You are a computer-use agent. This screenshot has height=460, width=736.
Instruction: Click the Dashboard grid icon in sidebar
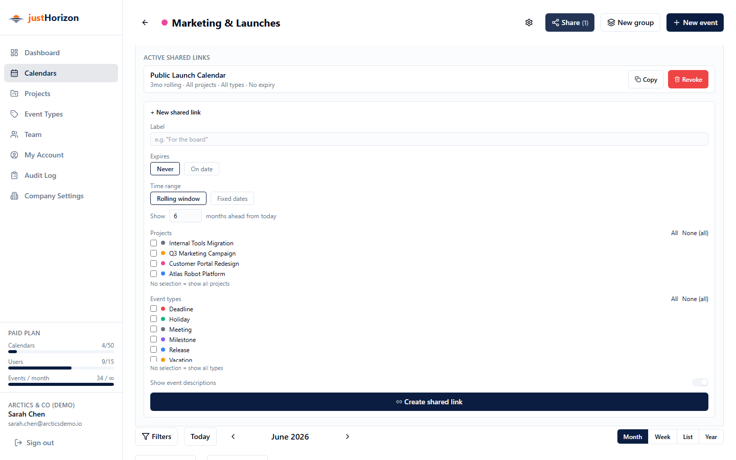[x=14, y=53]
